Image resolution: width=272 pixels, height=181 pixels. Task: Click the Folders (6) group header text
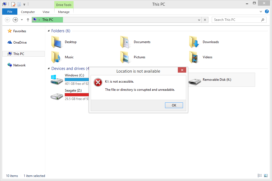click(61, 31)
